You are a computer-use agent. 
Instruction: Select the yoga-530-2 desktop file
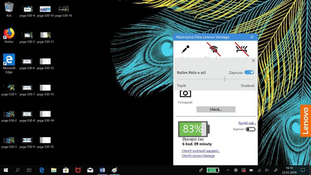(9, 116)
